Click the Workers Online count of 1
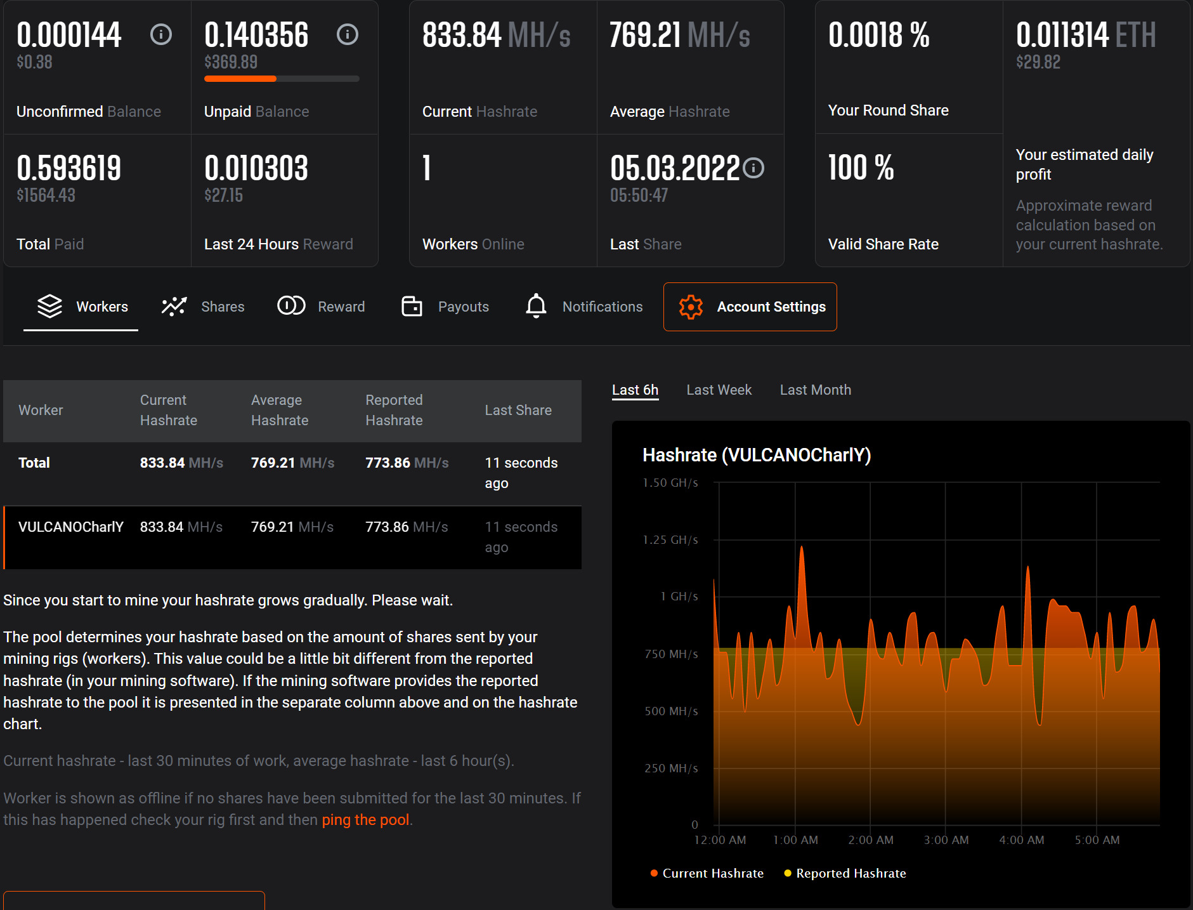The image size is (1193, 910). (x=427, y=168)
